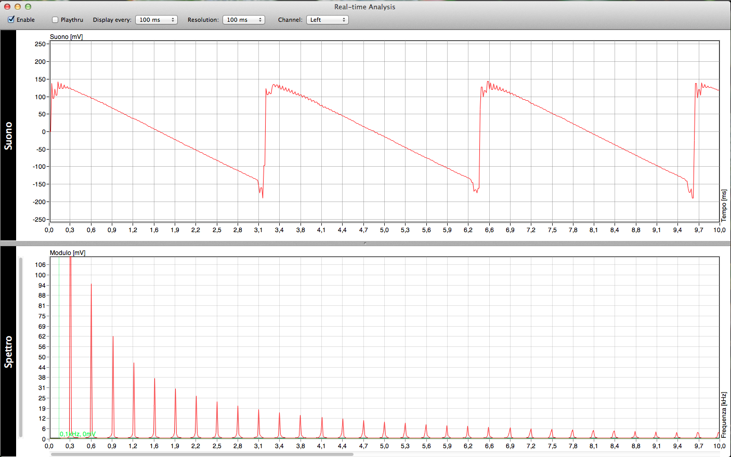Click the Real-time Analysis title bar text
Screen dimensions: 731x457
tap(364, 7)
